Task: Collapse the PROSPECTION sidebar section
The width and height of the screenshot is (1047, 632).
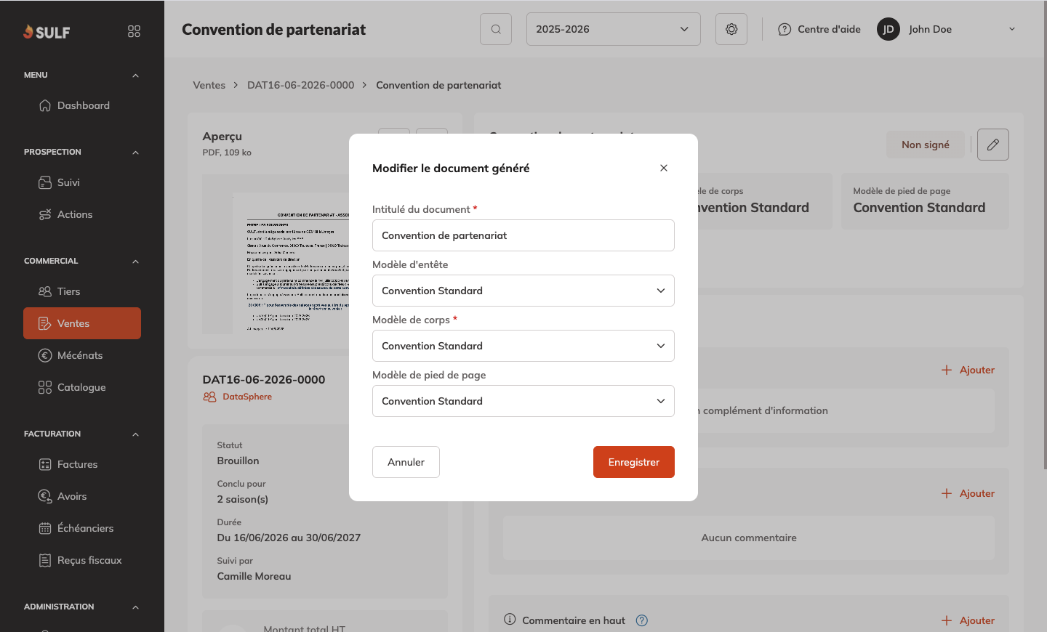Action: (135, 153)
